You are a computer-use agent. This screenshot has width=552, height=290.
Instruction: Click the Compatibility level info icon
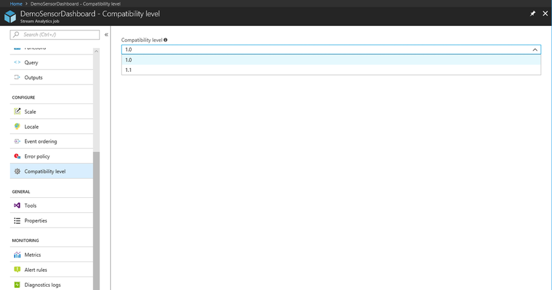[165, 40]
